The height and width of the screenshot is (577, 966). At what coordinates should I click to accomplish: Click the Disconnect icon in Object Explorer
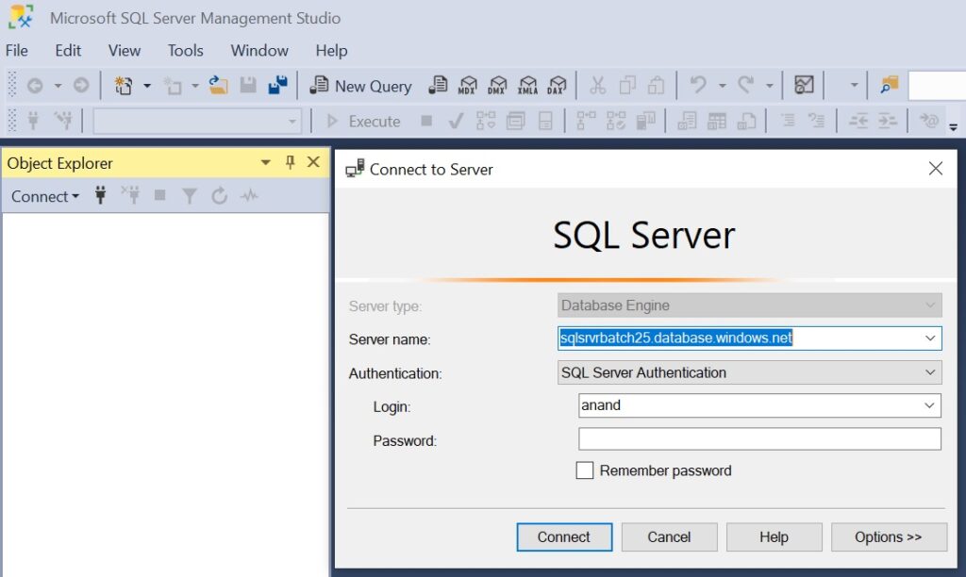(130, 196)
